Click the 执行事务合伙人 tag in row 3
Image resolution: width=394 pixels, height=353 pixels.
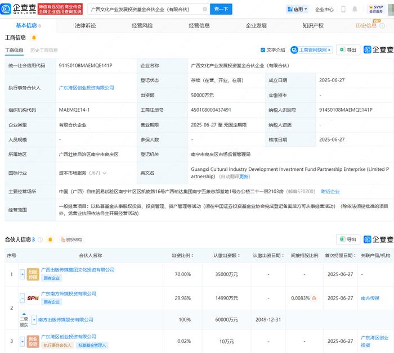pos(57,345)
